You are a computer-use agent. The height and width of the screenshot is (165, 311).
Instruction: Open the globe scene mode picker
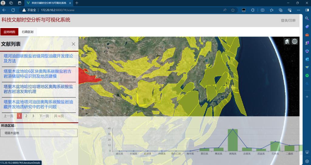pos(295,42)
